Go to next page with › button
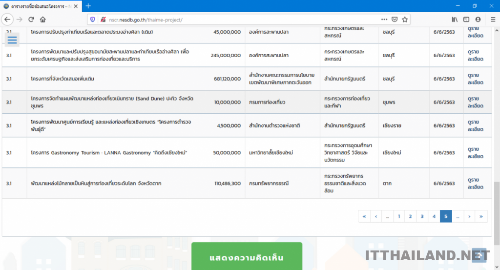 coord(469,216)
